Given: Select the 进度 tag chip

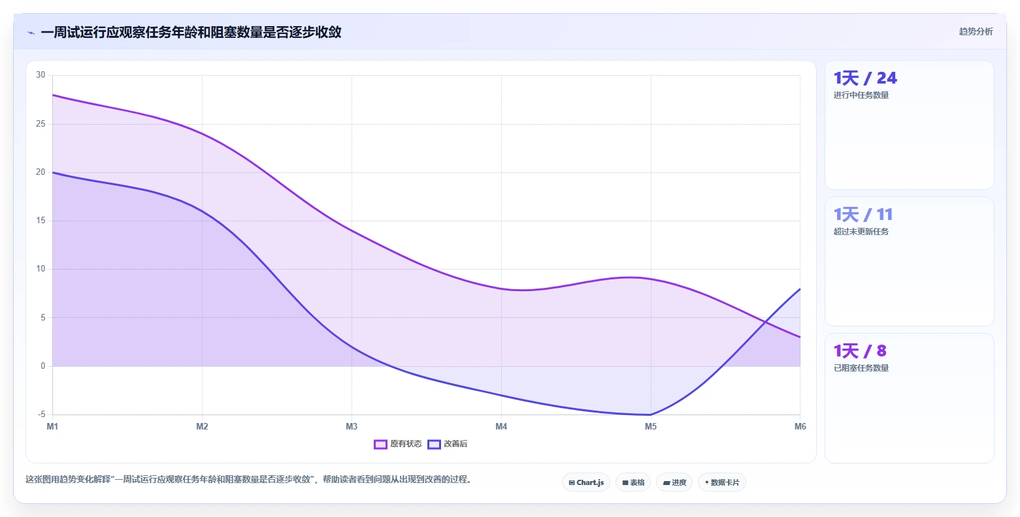Looking at the screenshot, I should click(x=674, y=482).
